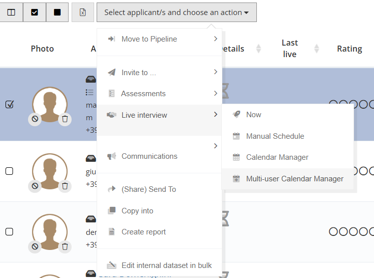Click the deselect all black square button

pos(57,13)
